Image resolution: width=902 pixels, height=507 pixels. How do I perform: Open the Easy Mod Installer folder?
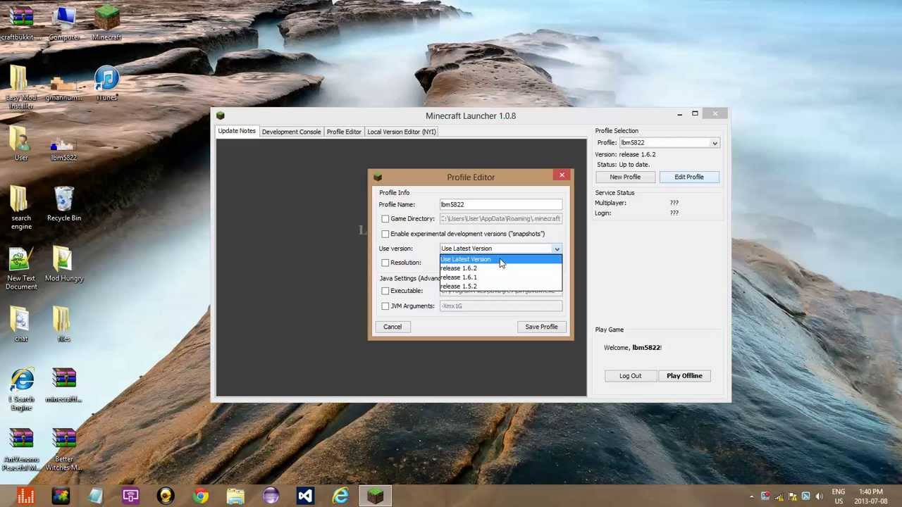[x=21, y=88]
